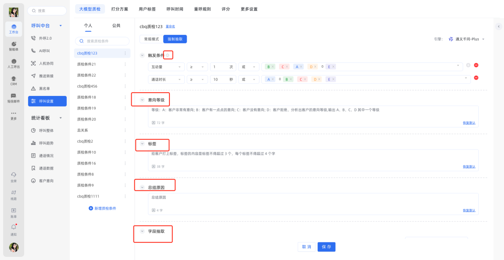Image resolution: width=504 pixels, height=260 pixels.
Task: Open the three-dot menu for 质检条件21
Action: [125, 64]
